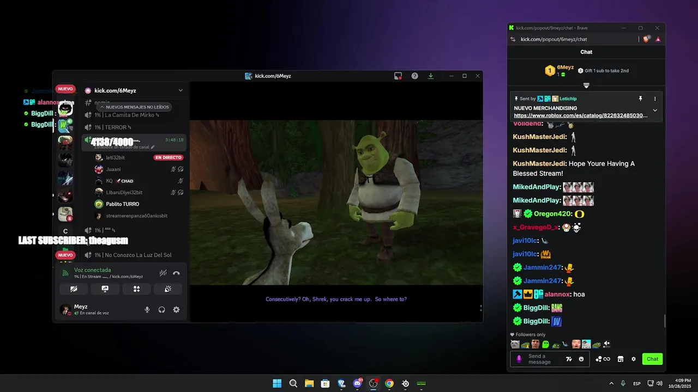The image size is (698, 392).
Task: Open Discord inbox icon in title bar
Action: point(398,76)
